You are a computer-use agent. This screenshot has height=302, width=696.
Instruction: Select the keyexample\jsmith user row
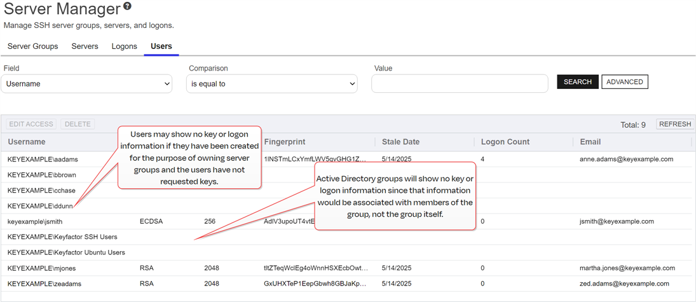tap(348, 221)
